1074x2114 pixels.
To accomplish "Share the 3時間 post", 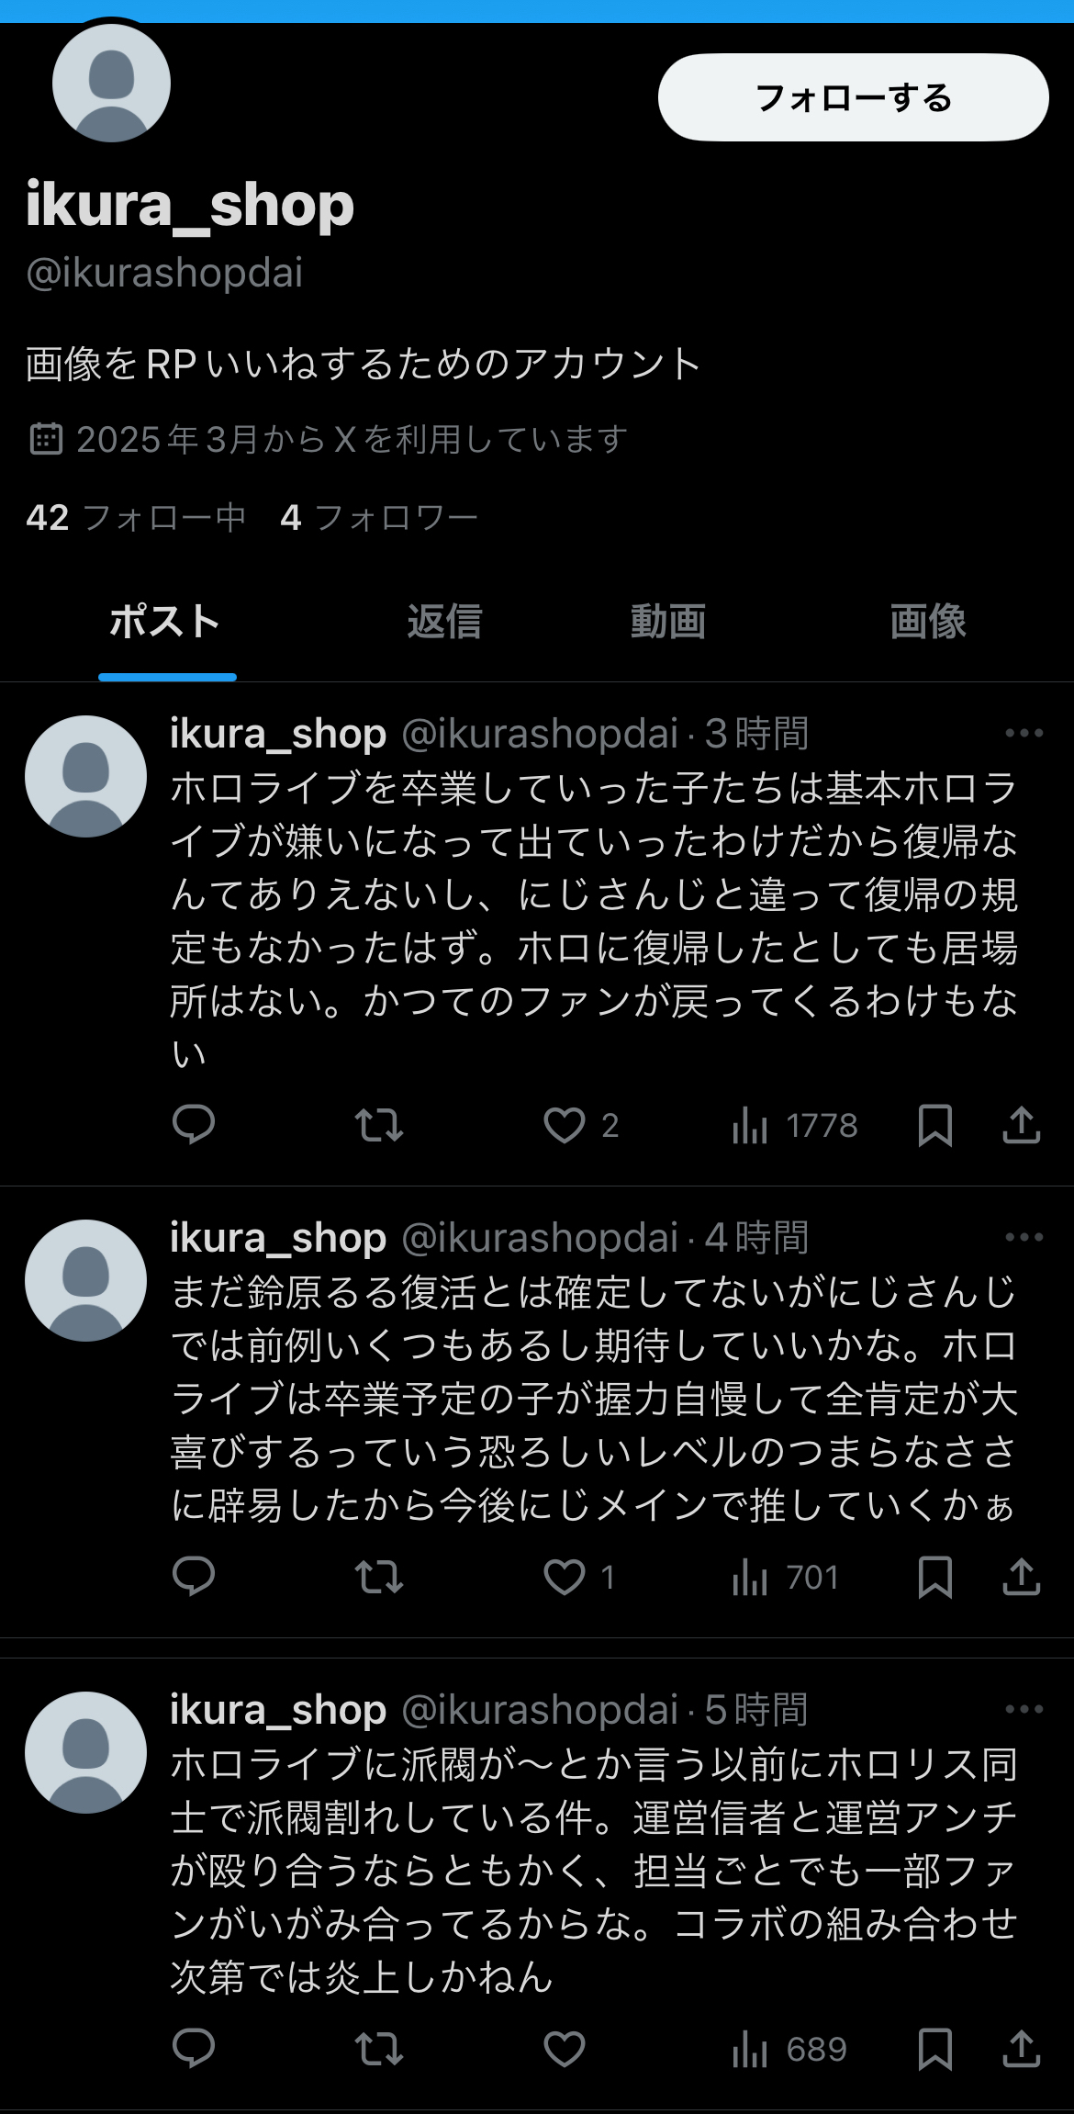I will [x=1021, y=1124].
